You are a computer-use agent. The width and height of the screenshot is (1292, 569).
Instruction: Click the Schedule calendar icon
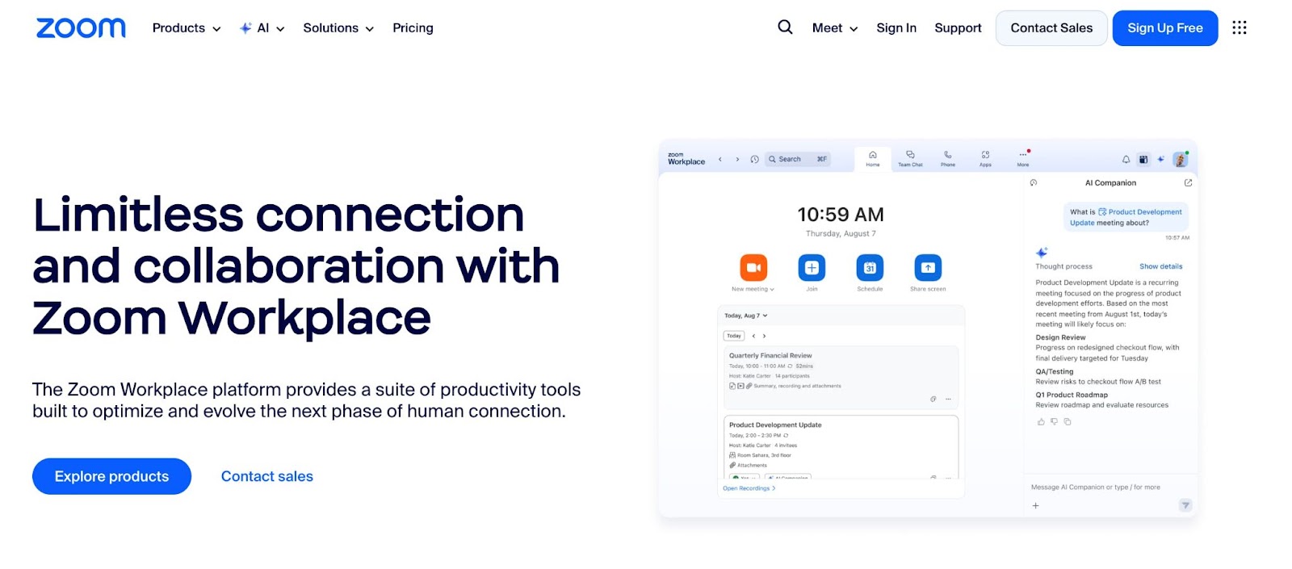(870, 267)
